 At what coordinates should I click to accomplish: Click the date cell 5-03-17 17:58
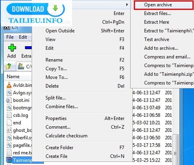pyautogui.click(x=146, y=145)
